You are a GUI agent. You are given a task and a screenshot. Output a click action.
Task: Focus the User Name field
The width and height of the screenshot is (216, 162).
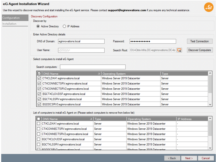[x=81, y=50]
